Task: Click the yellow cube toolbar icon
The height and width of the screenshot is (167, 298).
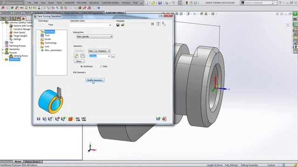Action: pyautogui.click(x=80, y=8)
